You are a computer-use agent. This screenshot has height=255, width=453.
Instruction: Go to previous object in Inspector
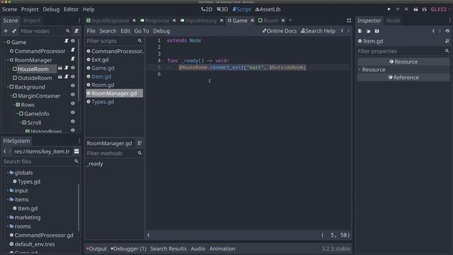click(x=433, y=31)
